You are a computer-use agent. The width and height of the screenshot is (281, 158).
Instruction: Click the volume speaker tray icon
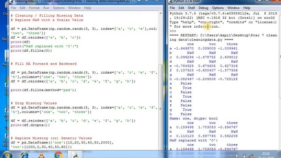pyautogui.click(x=238, y=156)
